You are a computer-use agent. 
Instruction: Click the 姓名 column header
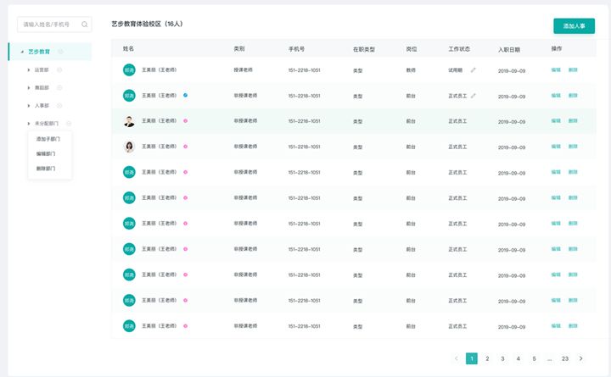click(128, 48)
